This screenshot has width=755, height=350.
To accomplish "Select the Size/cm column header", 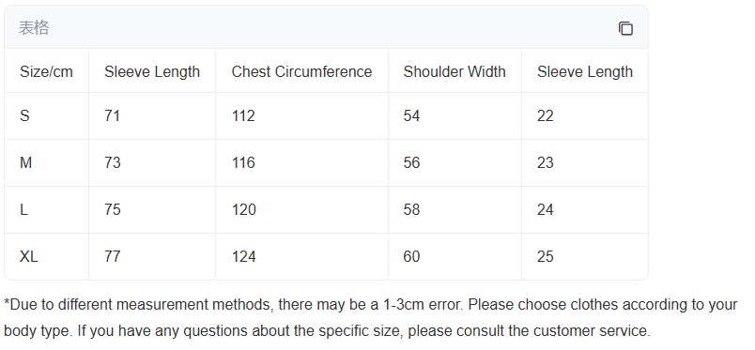I will [46, 71].
